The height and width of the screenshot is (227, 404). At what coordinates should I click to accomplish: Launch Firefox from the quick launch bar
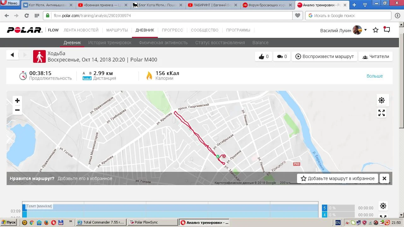[x=46, y=222]
